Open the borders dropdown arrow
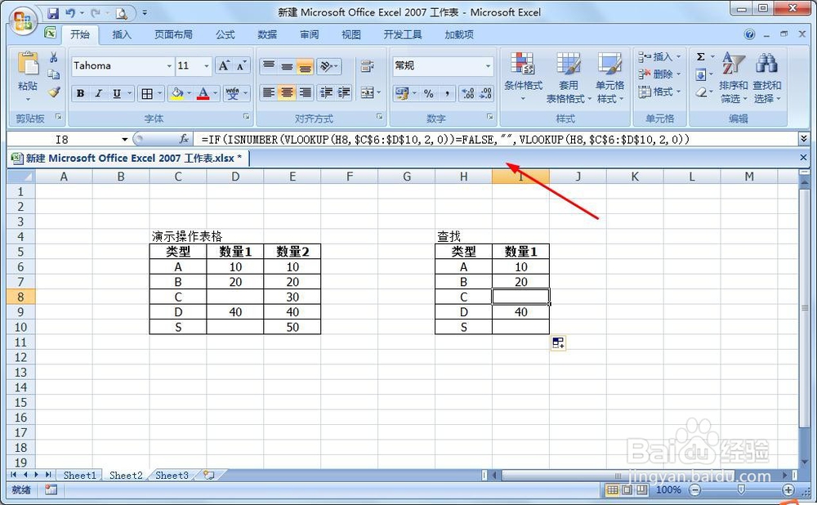Screen dimensions: 817x505 point(158,93)
